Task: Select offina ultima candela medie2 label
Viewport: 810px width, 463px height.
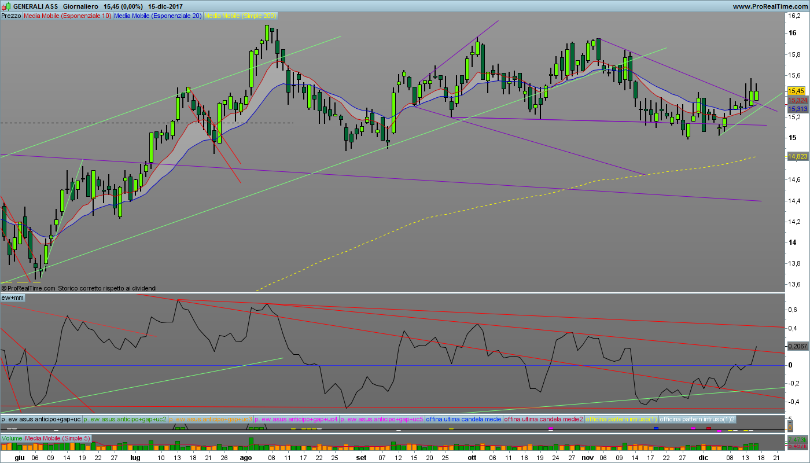Action: [x=544, y=418]
